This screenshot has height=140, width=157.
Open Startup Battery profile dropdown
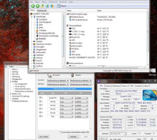tap(81, 84)
